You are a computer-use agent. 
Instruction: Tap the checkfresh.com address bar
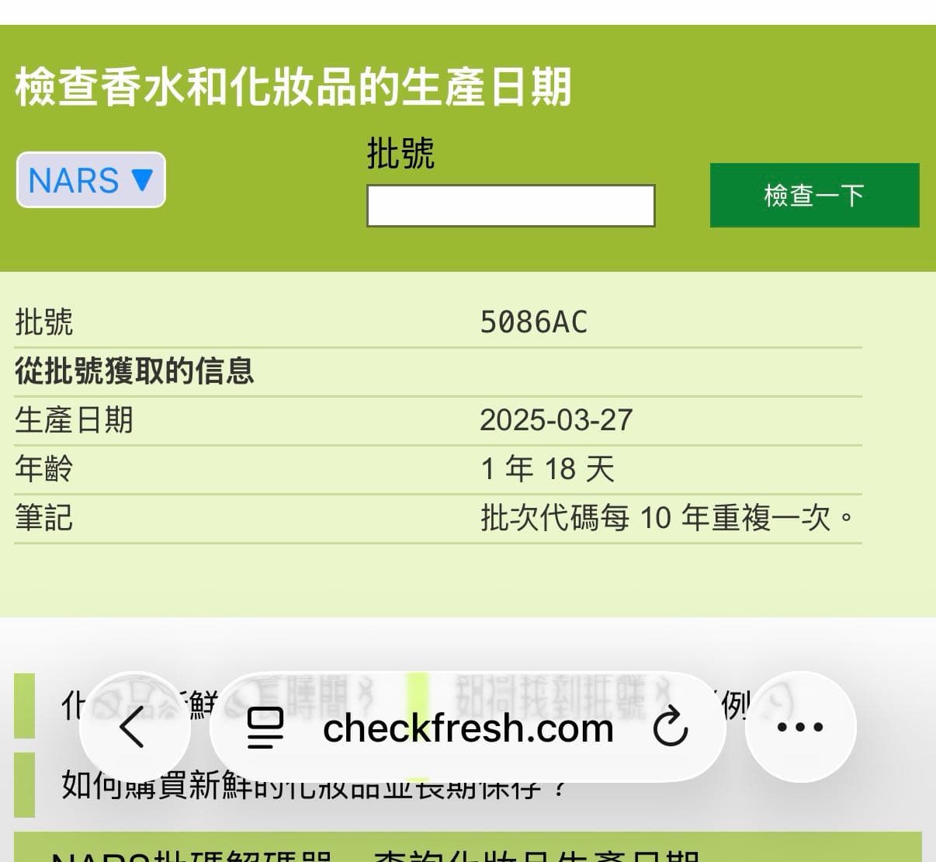coord(468,728)
